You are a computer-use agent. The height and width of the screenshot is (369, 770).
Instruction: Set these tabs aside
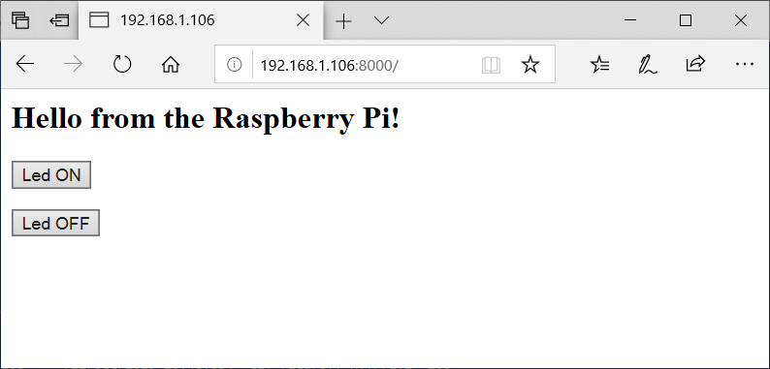click(59, 20)
